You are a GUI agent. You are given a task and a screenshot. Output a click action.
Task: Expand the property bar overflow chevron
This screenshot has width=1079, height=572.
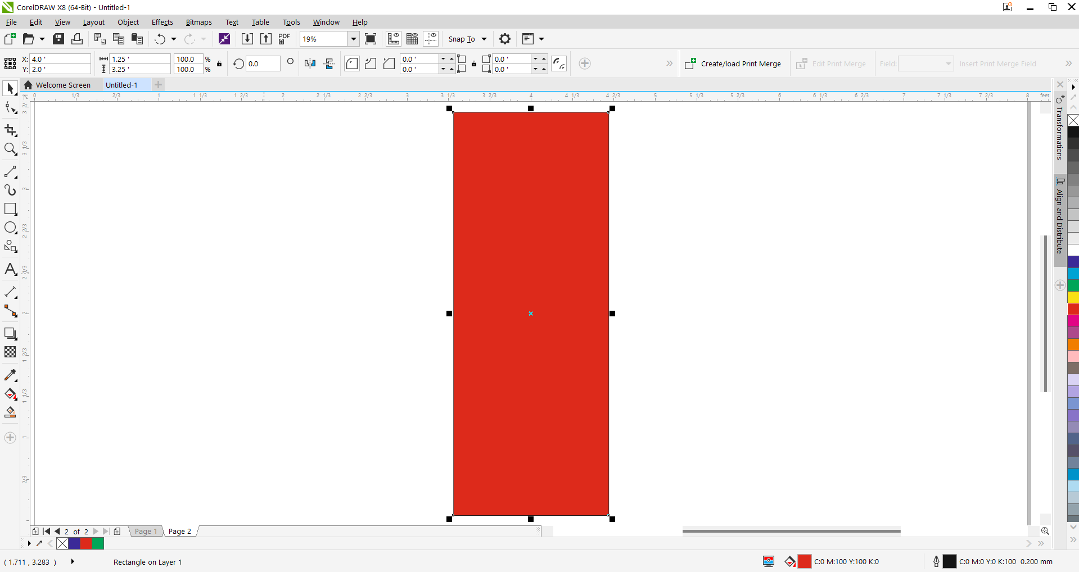click(669, 63)
